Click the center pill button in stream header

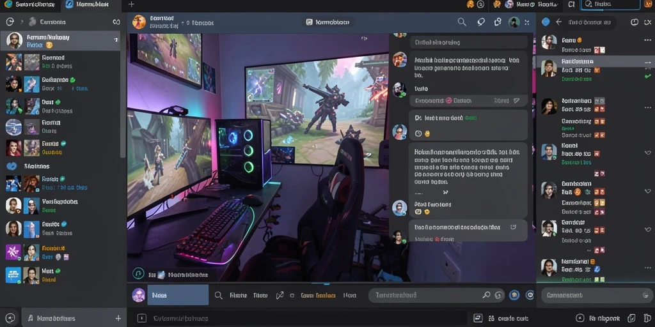click(x=328, y=22)
